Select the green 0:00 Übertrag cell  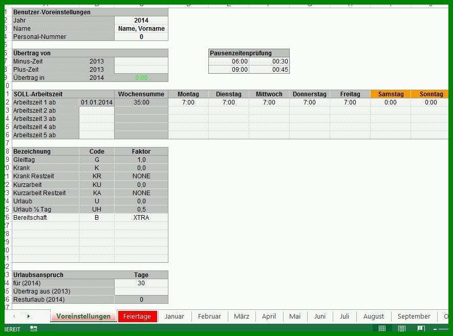tap(141, 77)
